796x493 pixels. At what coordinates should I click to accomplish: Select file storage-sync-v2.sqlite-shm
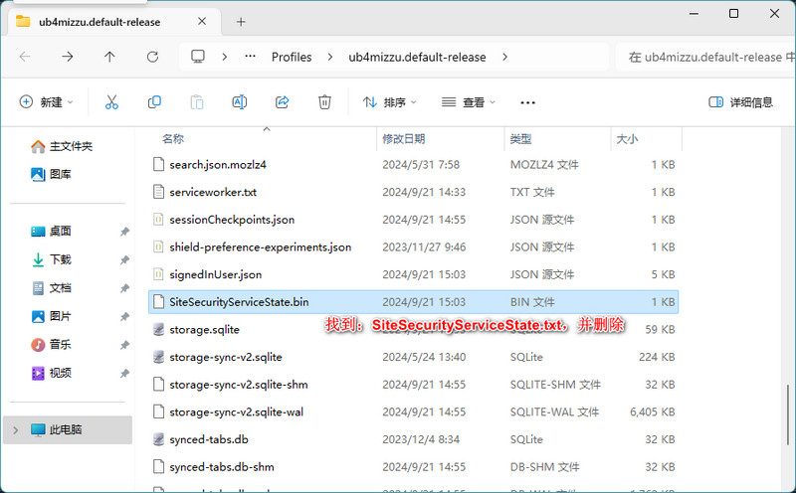(x=413, y=385)
